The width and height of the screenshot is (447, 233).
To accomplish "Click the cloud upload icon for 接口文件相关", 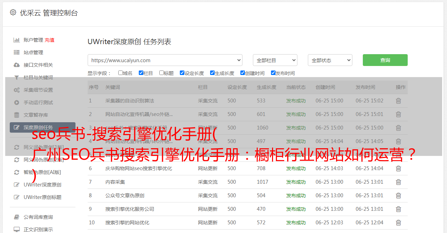I will tap(16, 65).
